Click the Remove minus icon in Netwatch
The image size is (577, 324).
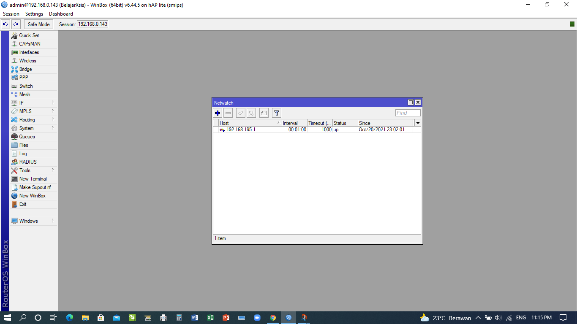[x=228, y=113]
